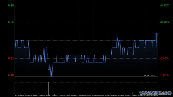Click the +0.80% percentage label
This screenshot has height=97, width=173.
pos(164,5)
